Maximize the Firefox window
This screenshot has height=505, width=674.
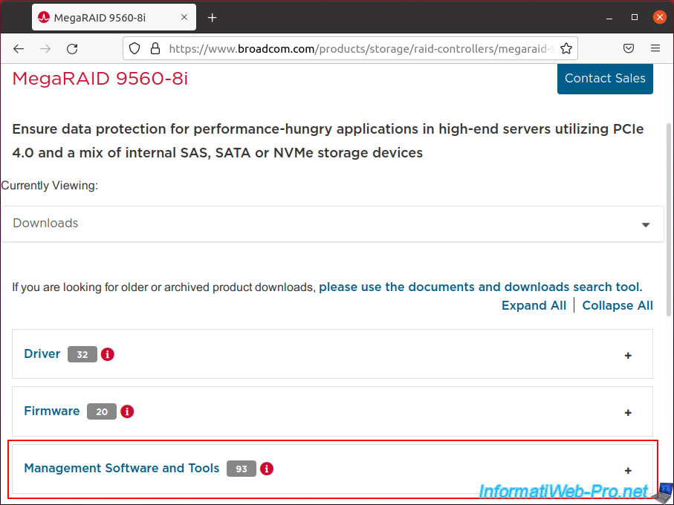tap(635, 17)
